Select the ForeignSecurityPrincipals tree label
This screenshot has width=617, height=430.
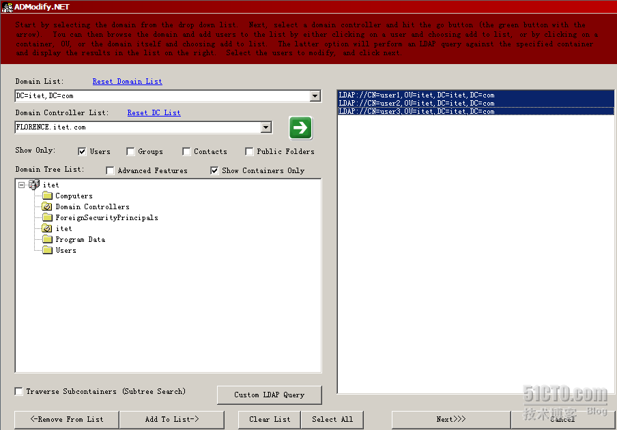(106, 218)
